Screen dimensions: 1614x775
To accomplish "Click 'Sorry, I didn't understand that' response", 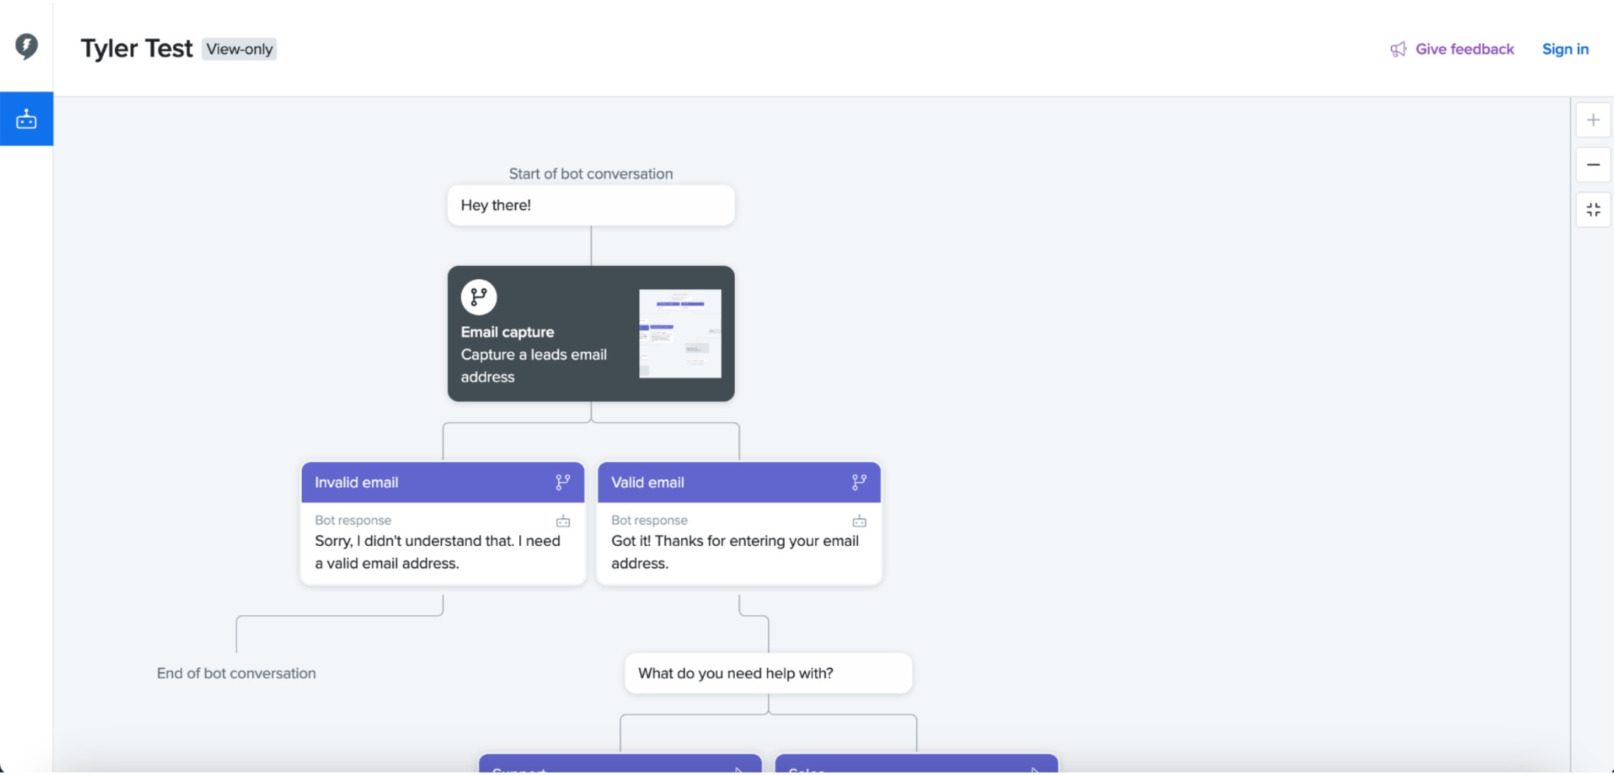I will (438, 552).
